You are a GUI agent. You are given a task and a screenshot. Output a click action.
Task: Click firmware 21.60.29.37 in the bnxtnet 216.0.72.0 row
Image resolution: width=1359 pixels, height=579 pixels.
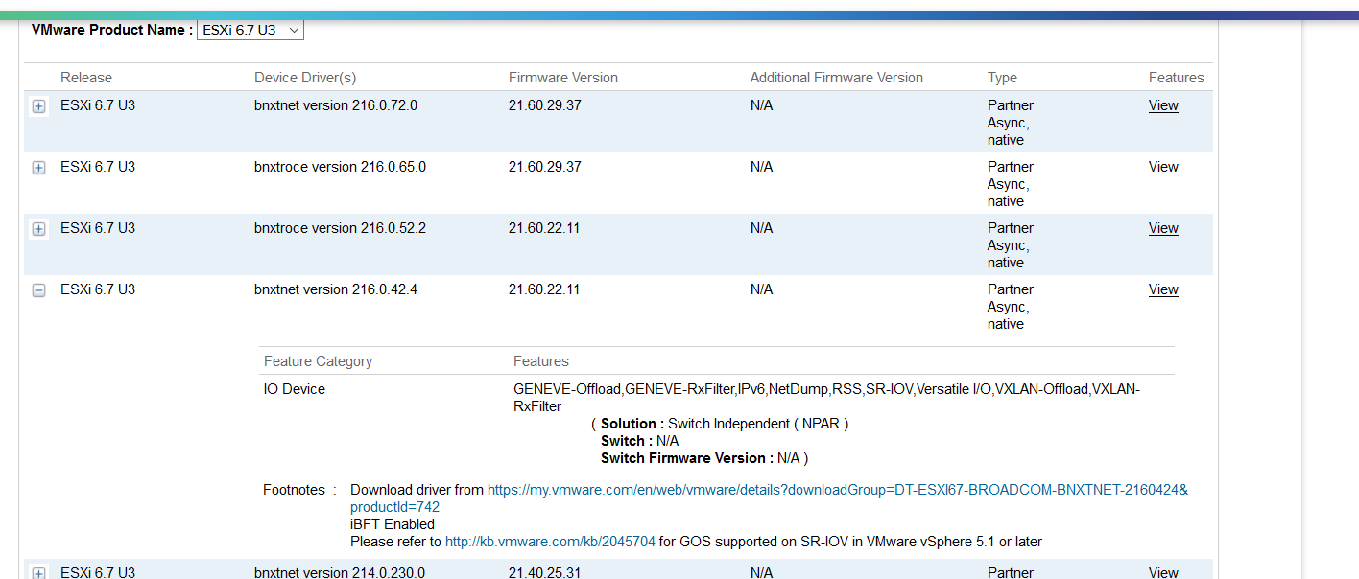tap(545, 105)
